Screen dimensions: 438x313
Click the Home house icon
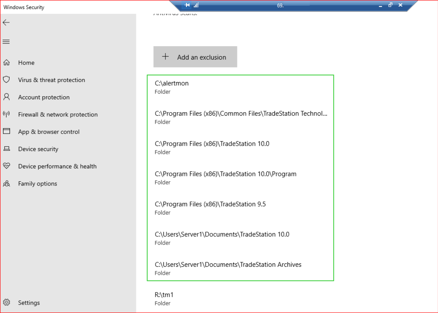pos(7,63)
